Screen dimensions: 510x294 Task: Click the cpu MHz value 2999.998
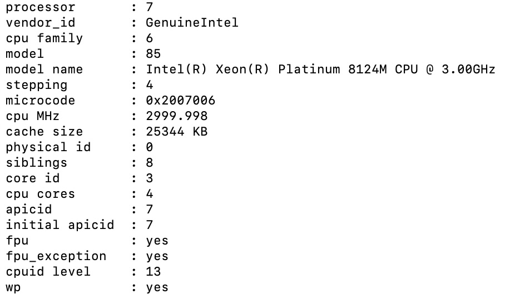tap(177, 116)
